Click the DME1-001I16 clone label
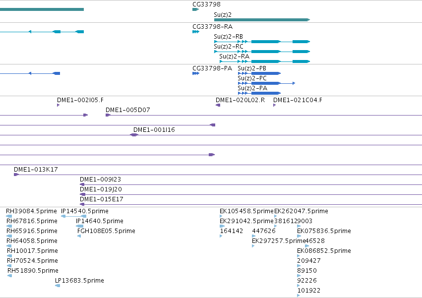Image resolution: width=422 pixels, height=298 pixels. point(154,130)
